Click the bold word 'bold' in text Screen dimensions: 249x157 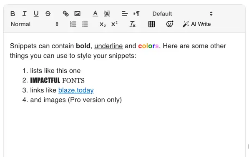click(x=83, y=46)
